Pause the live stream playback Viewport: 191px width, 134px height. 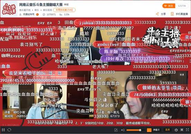tap(3, 130)
